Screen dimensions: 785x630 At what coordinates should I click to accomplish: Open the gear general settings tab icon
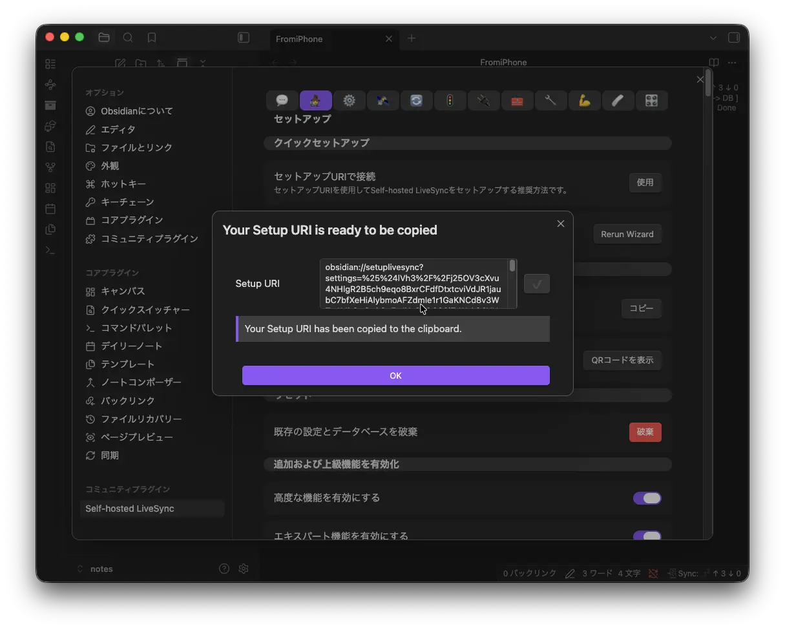pos(350,100)
